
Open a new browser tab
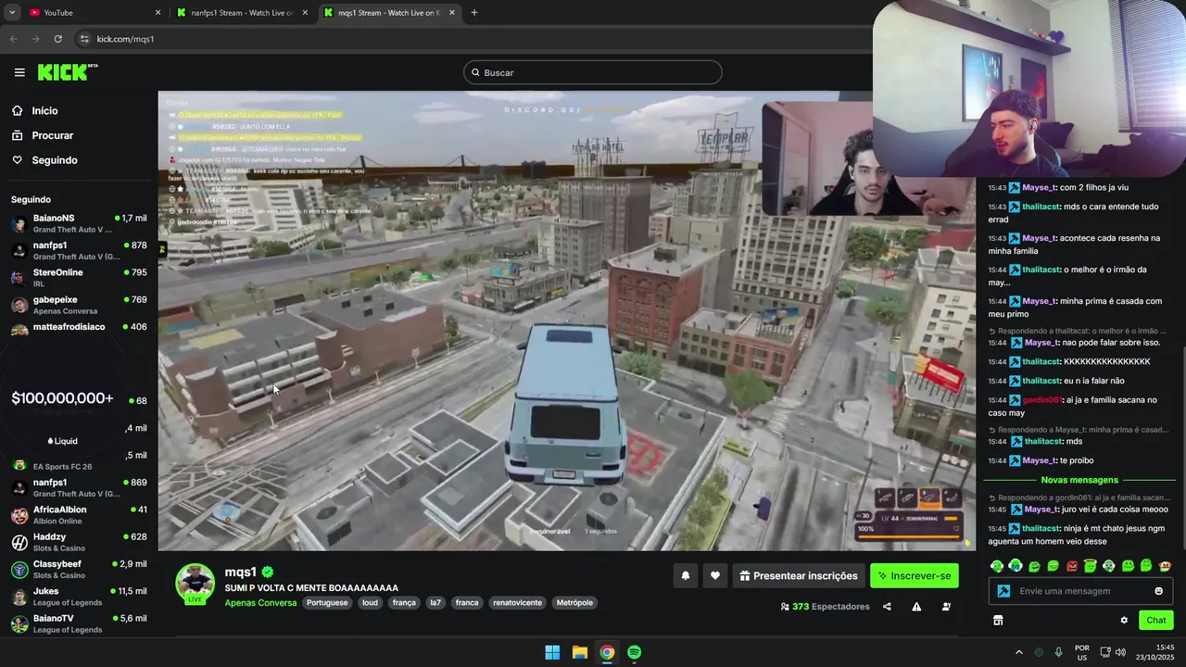click(473, 13)
